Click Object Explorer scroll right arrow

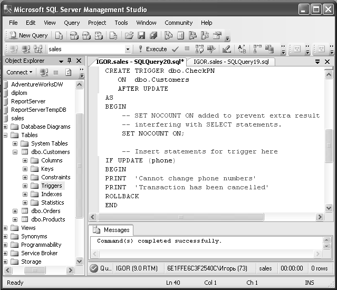click(x=70, y=270)
